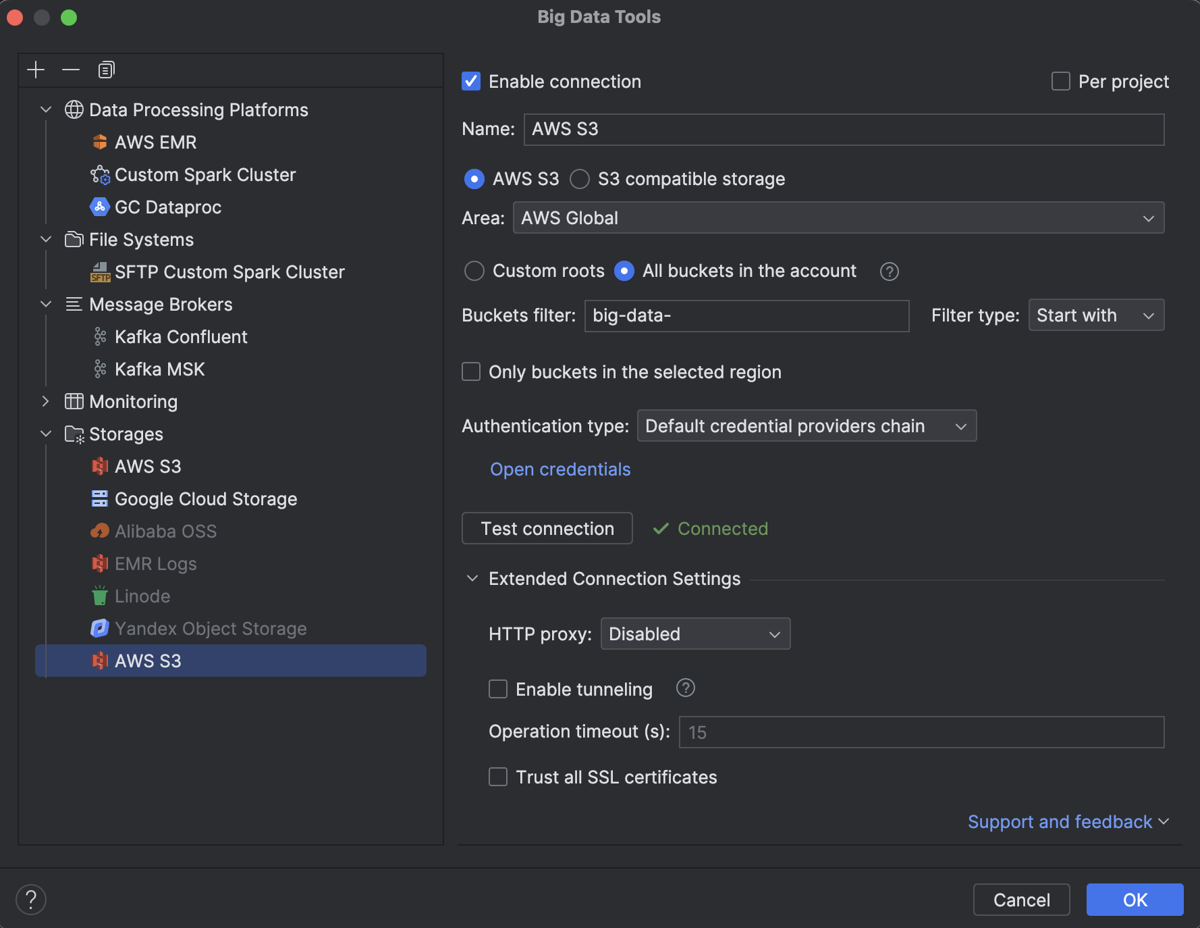Add a new connection with the plus icon

(35, 70)
